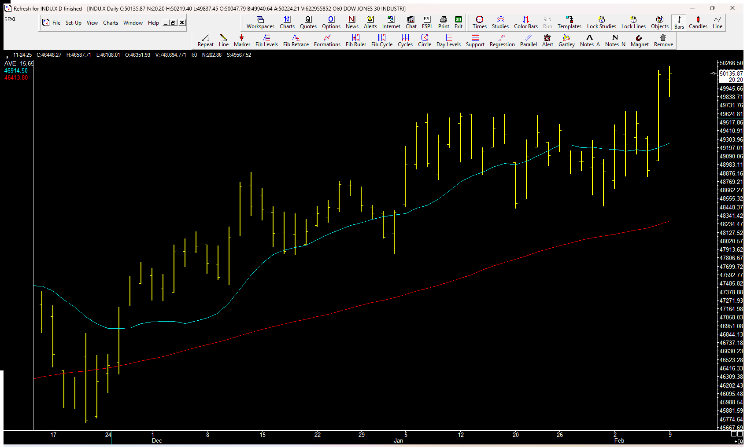
Task: Switch chart style to Line
Action: tap(717, 22)
